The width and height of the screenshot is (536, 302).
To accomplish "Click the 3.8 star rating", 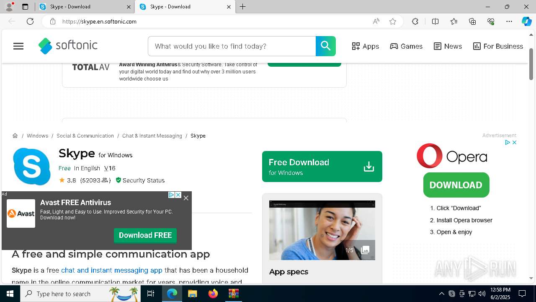I will pos(67,180).
